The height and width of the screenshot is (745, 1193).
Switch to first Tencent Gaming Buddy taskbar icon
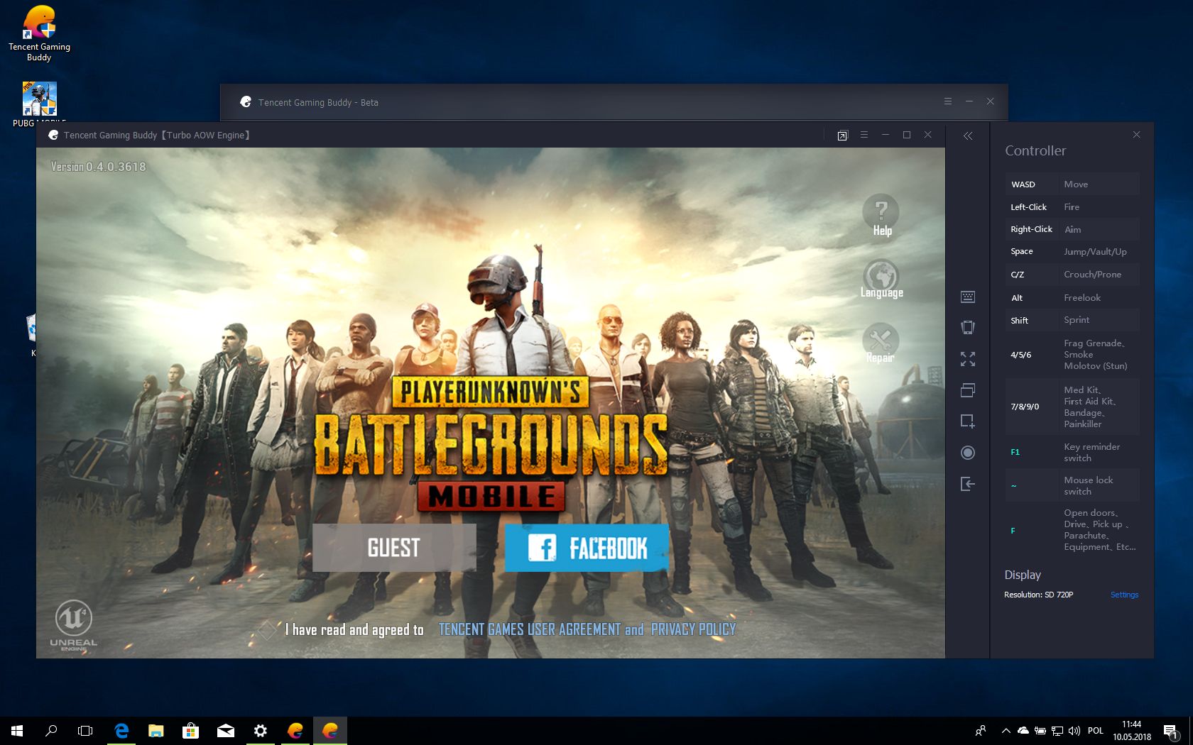point(295,730)
